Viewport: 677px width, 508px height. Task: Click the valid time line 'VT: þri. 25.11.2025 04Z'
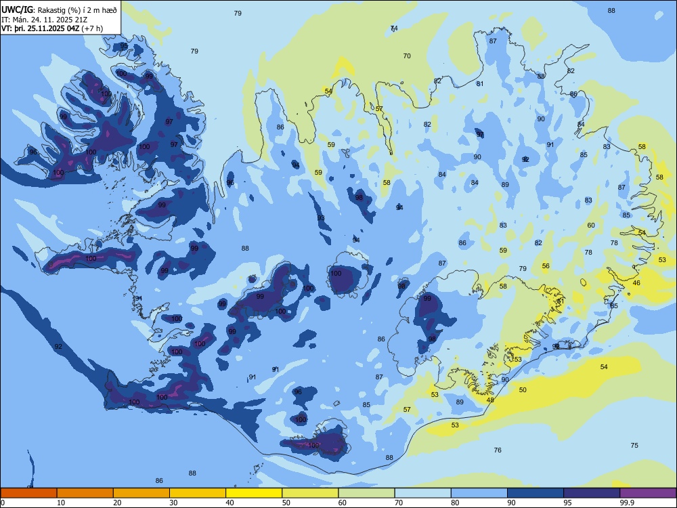[x=41, y=28]
